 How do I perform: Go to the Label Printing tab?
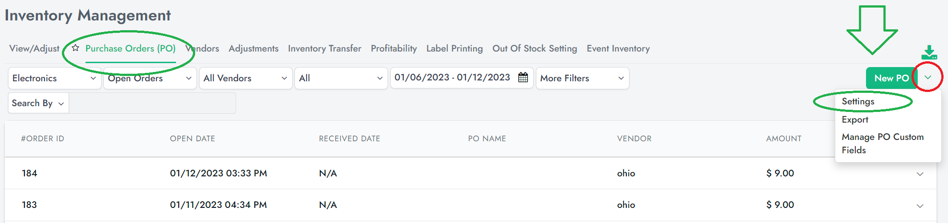(454, 48)
